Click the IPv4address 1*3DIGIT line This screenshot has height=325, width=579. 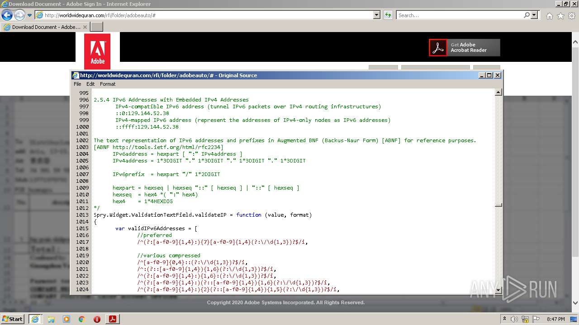[209, 161]
